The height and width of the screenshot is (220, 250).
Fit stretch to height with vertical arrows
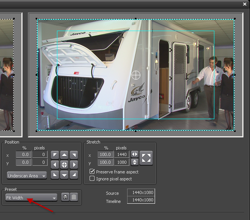(134, 162)
